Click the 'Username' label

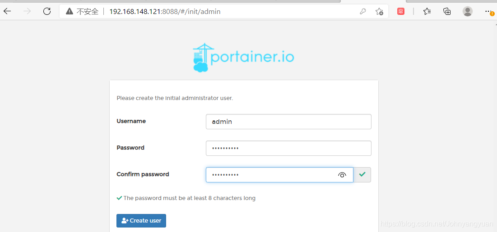[x=131, y=121]
